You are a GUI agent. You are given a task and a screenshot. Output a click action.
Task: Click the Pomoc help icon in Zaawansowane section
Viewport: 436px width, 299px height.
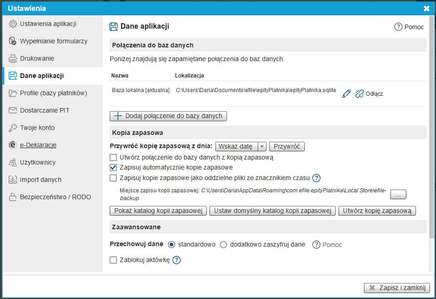coord(317,245)
